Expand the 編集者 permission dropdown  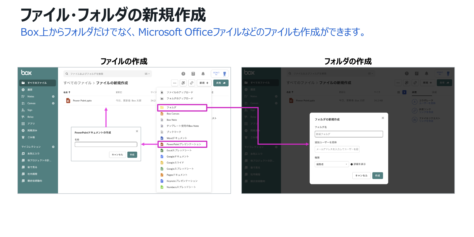tap(331, 164)
